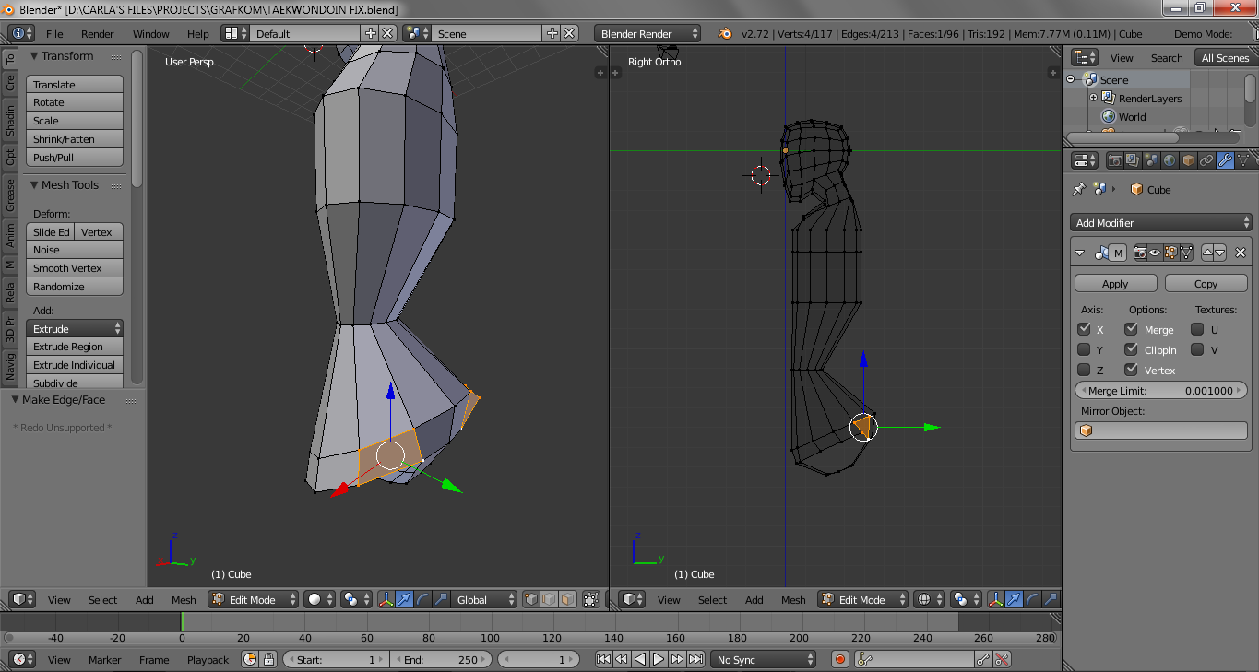Expand the RenderLayers tree item
The width and height of the screenshot is (1259, 672).
1093,98
